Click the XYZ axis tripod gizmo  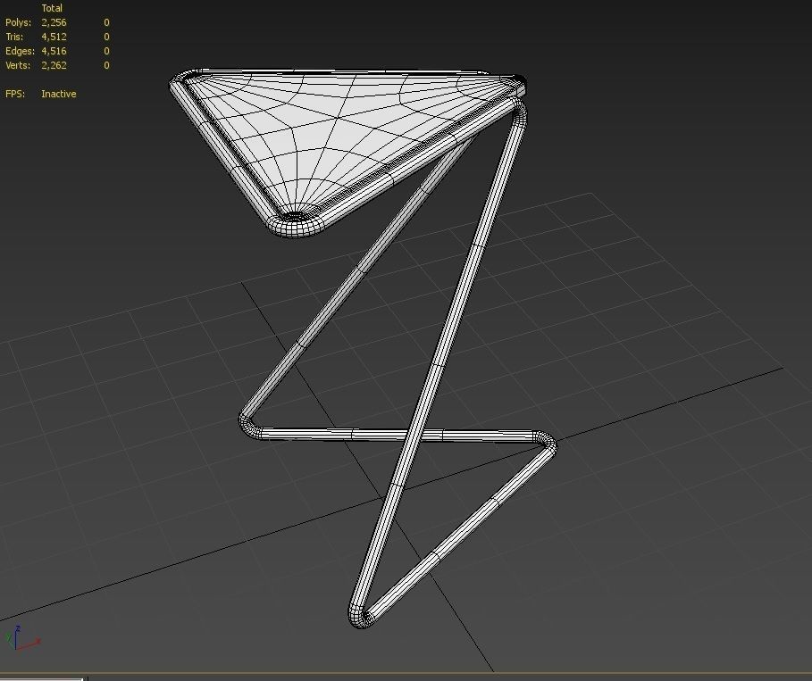pos(21,637)
